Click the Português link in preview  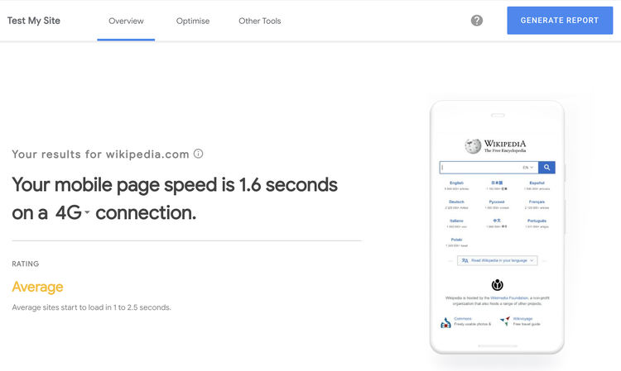click(537, 221)
